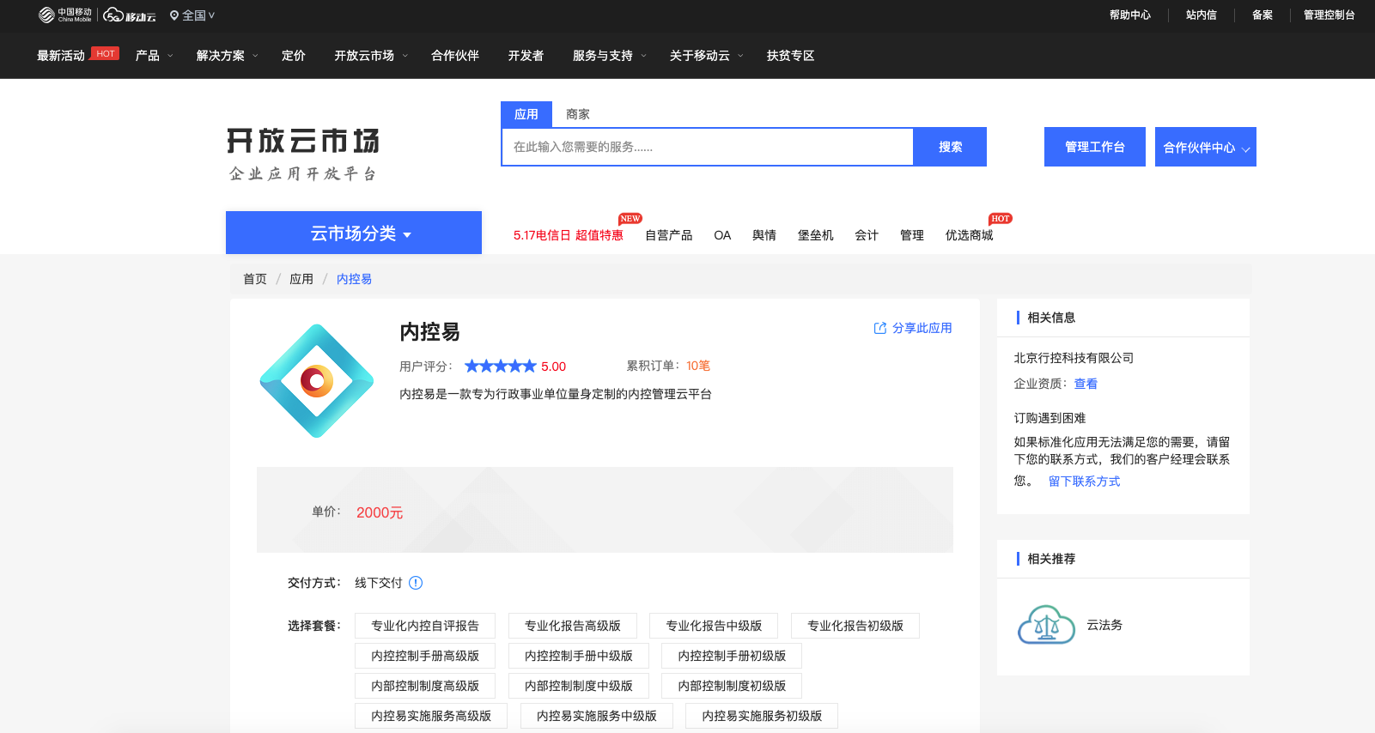Click the share icon beside 分享此应用
Viewport: 1375px width, 733px height.
pos(880,328)
